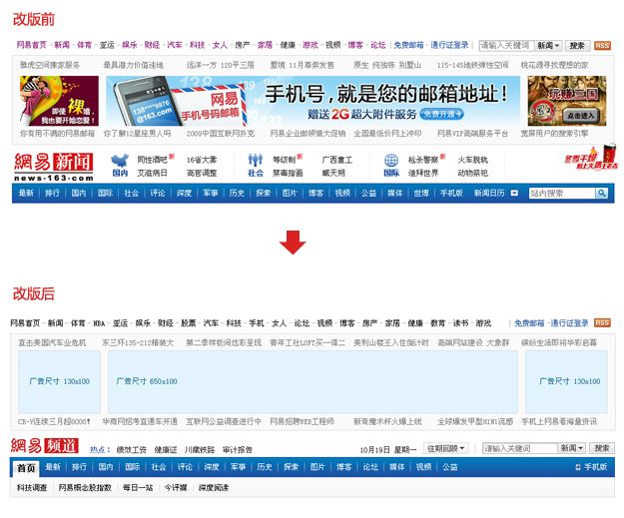The image size is (624, 518).
Task: Click the NBA link in the top navigation
Action: (99, 323)
